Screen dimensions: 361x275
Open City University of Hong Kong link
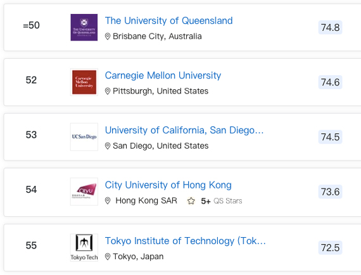point(168,185)
